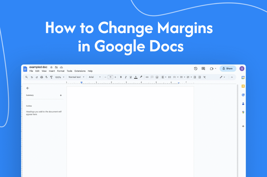
Task: Open the Format menu
Action: [61, 71]
